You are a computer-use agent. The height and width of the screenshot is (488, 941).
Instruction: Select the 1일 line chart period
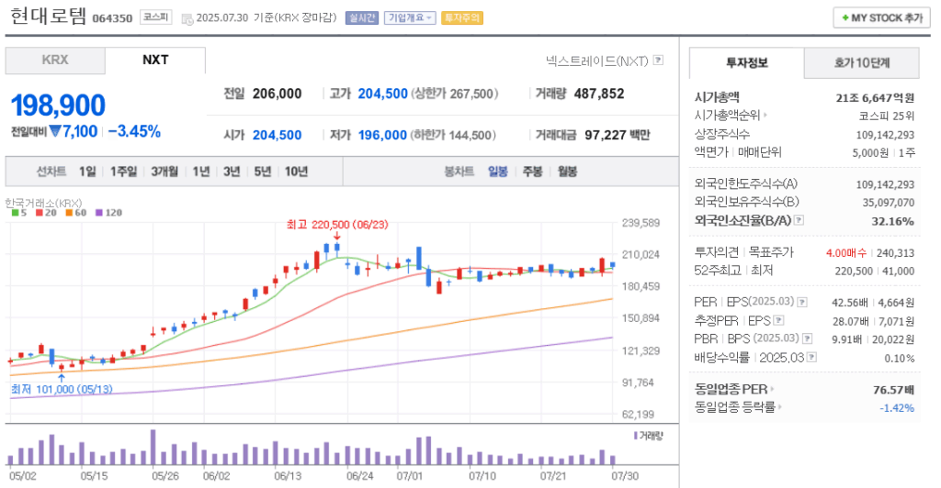[87, 172]
